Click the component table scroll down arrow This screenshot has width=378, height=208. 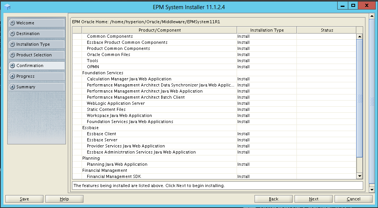(359, 176)
